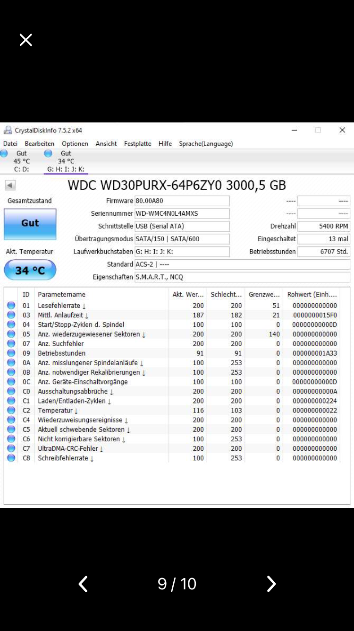Select the Laden/Entladen-Zyklen parameter text

75,401
